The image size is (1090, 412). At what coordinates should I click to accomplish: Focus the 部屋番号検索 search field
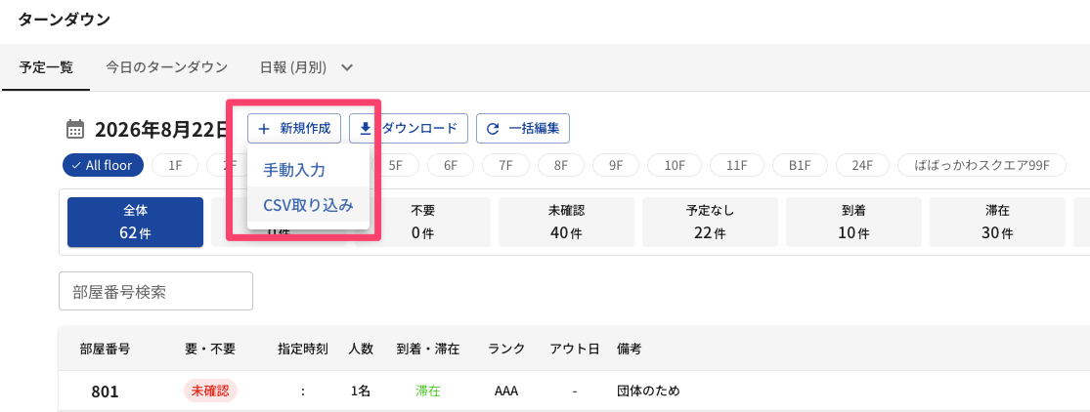155,291
